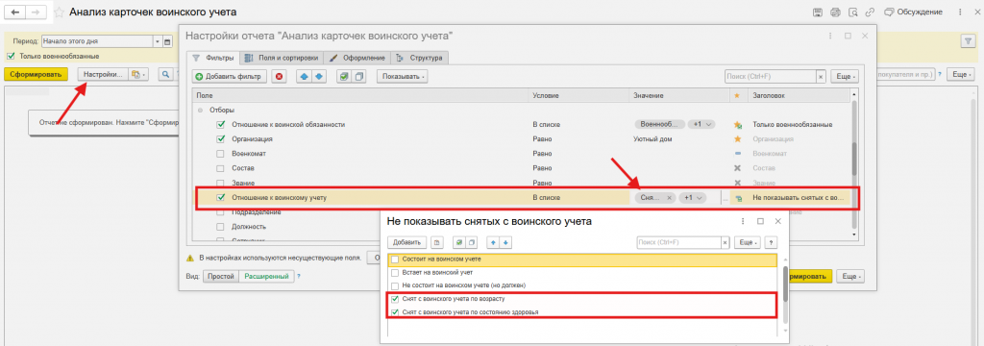Remove 'Сня...' value tag with x
The height and width of the screenshot is (346, 984).
(x=669, y=198)
